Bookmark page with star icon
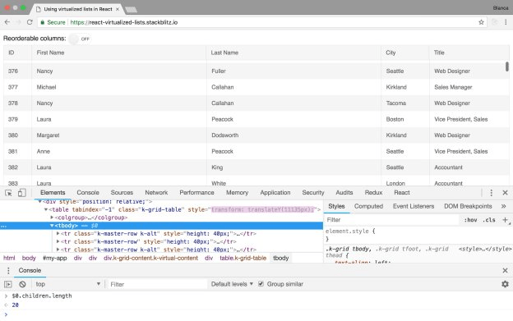 pos(481,22)
